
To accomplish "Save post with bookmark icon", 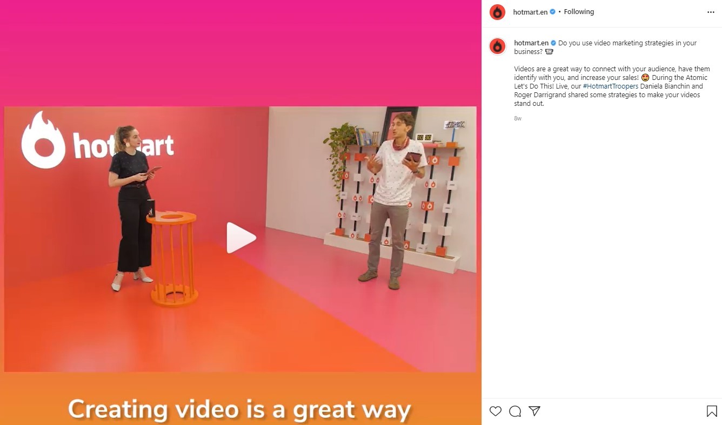I will [712, 411].
